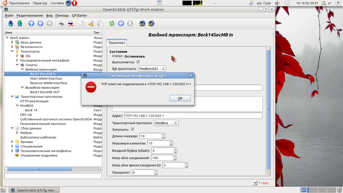343x193 pixels.
Task: Open the QTStarter menu
Action: 79,15
